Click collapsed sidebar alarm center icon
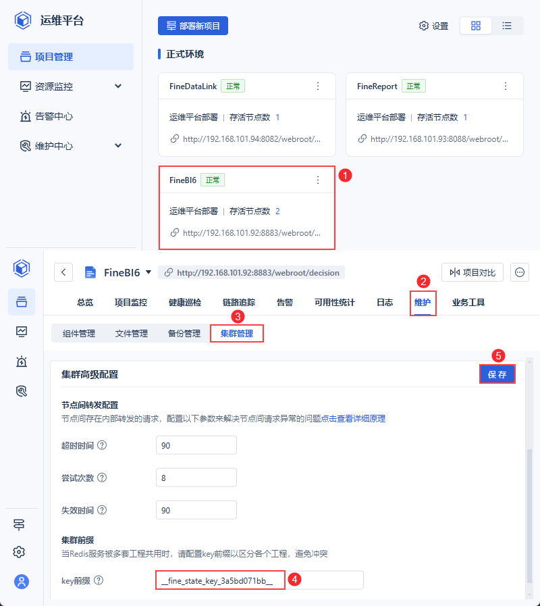Screen dimensions: 540x606 click(22, 361)
